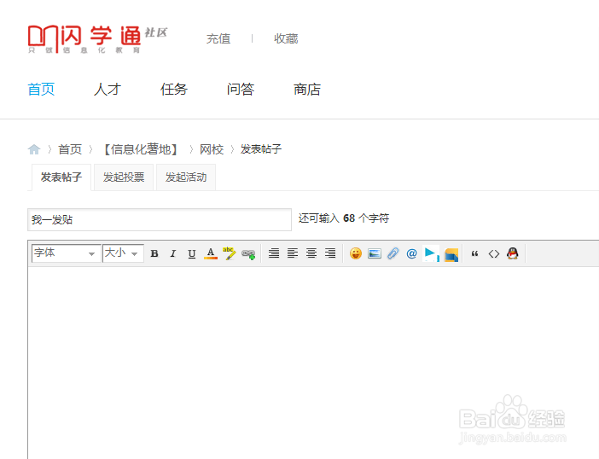The width and height of the screenshot is (599, 459).
Task: Insert code with angle brackets icon
Action: pos(493,253)
